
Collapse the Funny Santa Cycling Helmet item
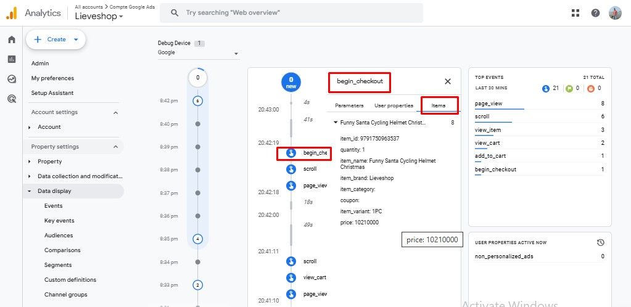tap(336, 123)
